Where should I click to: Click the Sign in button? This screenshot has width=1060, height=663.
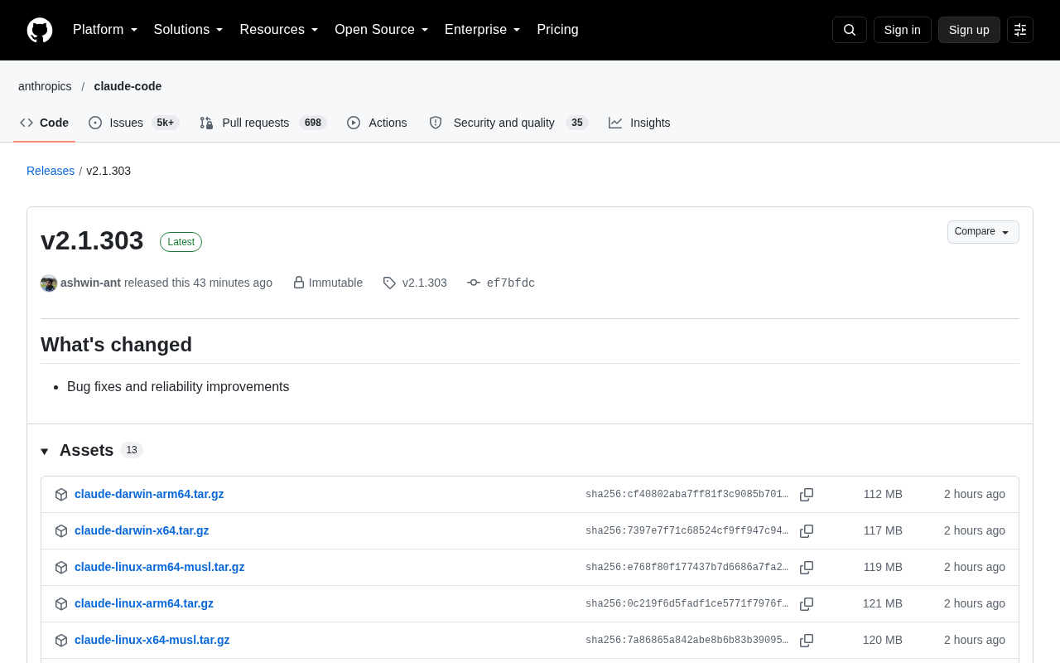click(903, 30)
